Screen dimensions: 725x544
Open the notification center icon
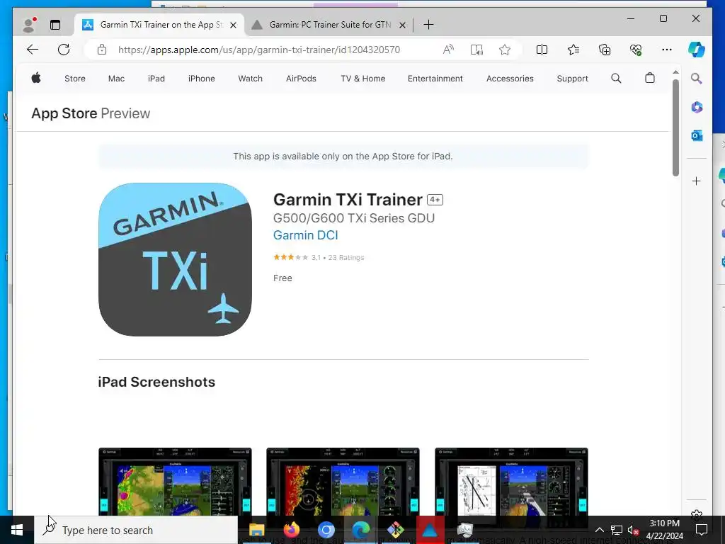(x=702, y=530)
